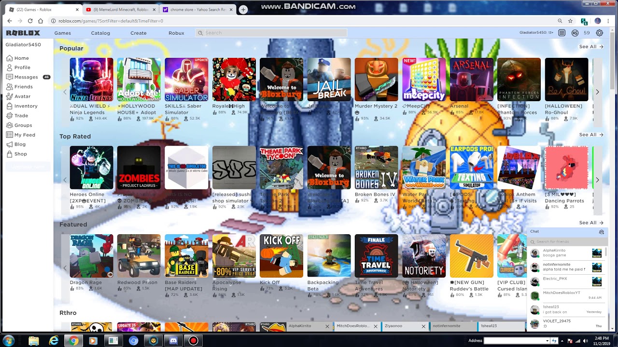
Task: Open the Profile sidebar icon
Action: tap(9, 67)
